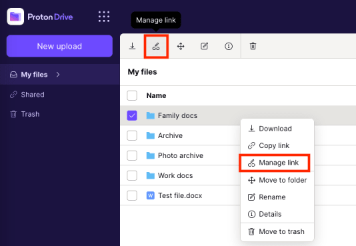356x246 pixels.
Task: Check the Archive folder checkbox
Action: [132, 135]
